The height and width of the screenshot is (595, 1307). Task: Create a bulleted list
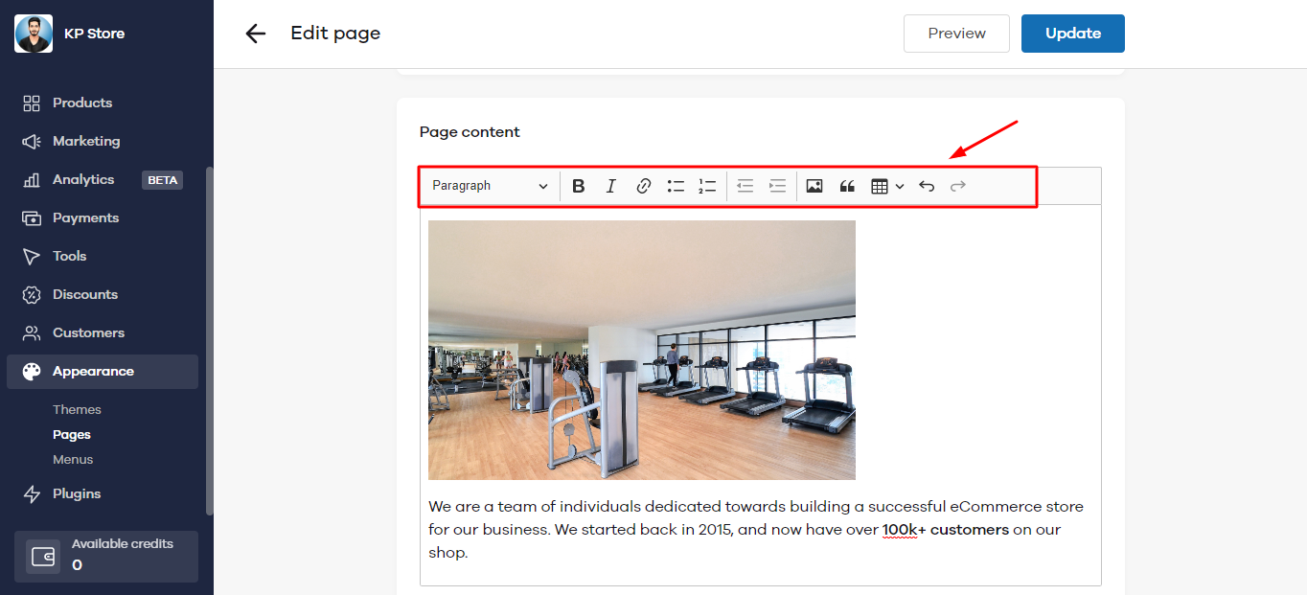[x=676, y=186]
